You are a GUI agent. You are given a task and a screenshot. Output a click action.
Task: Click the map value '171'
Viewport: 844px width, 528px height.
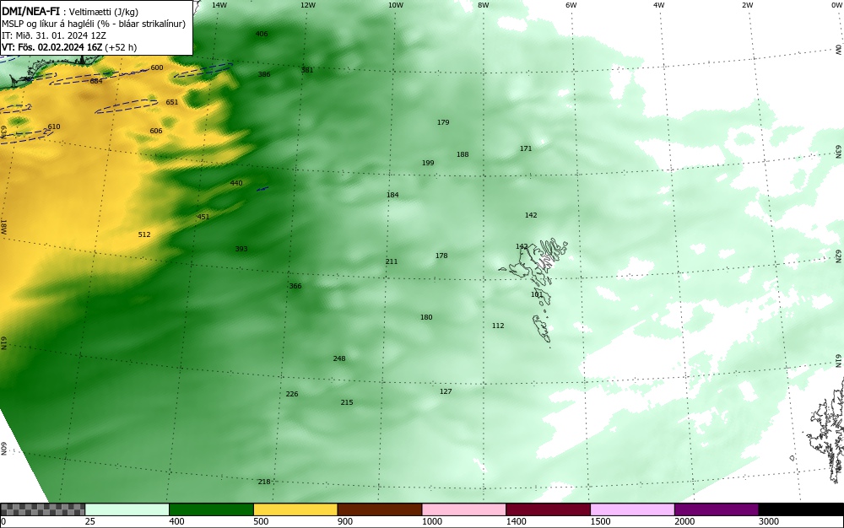coord(526,148)
